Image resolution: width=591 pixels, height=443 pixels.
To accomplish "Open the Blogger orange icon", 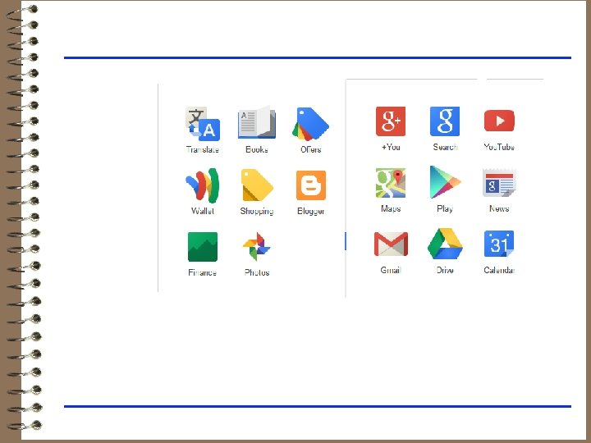I will tap(311, 185).
